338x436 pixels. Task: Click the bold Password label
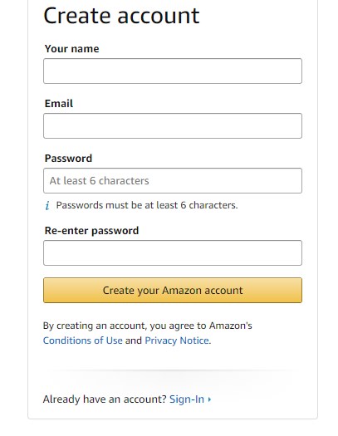68,159
